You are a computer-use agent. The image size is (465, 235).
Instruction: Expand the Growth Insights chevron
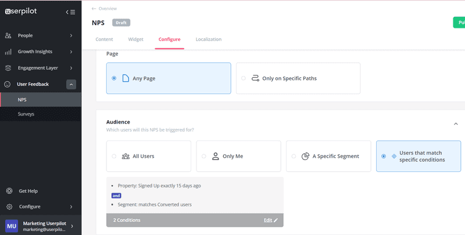[x=71, y=52]
